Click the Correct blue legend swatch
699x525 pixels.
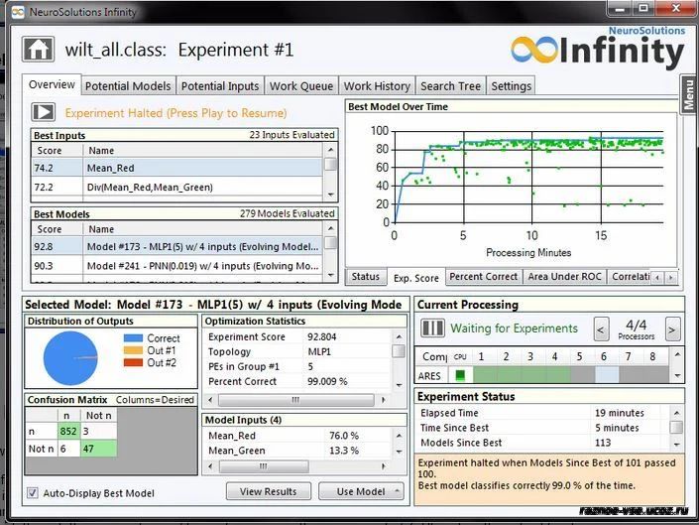pyautogui.click(x=133, y=338)
